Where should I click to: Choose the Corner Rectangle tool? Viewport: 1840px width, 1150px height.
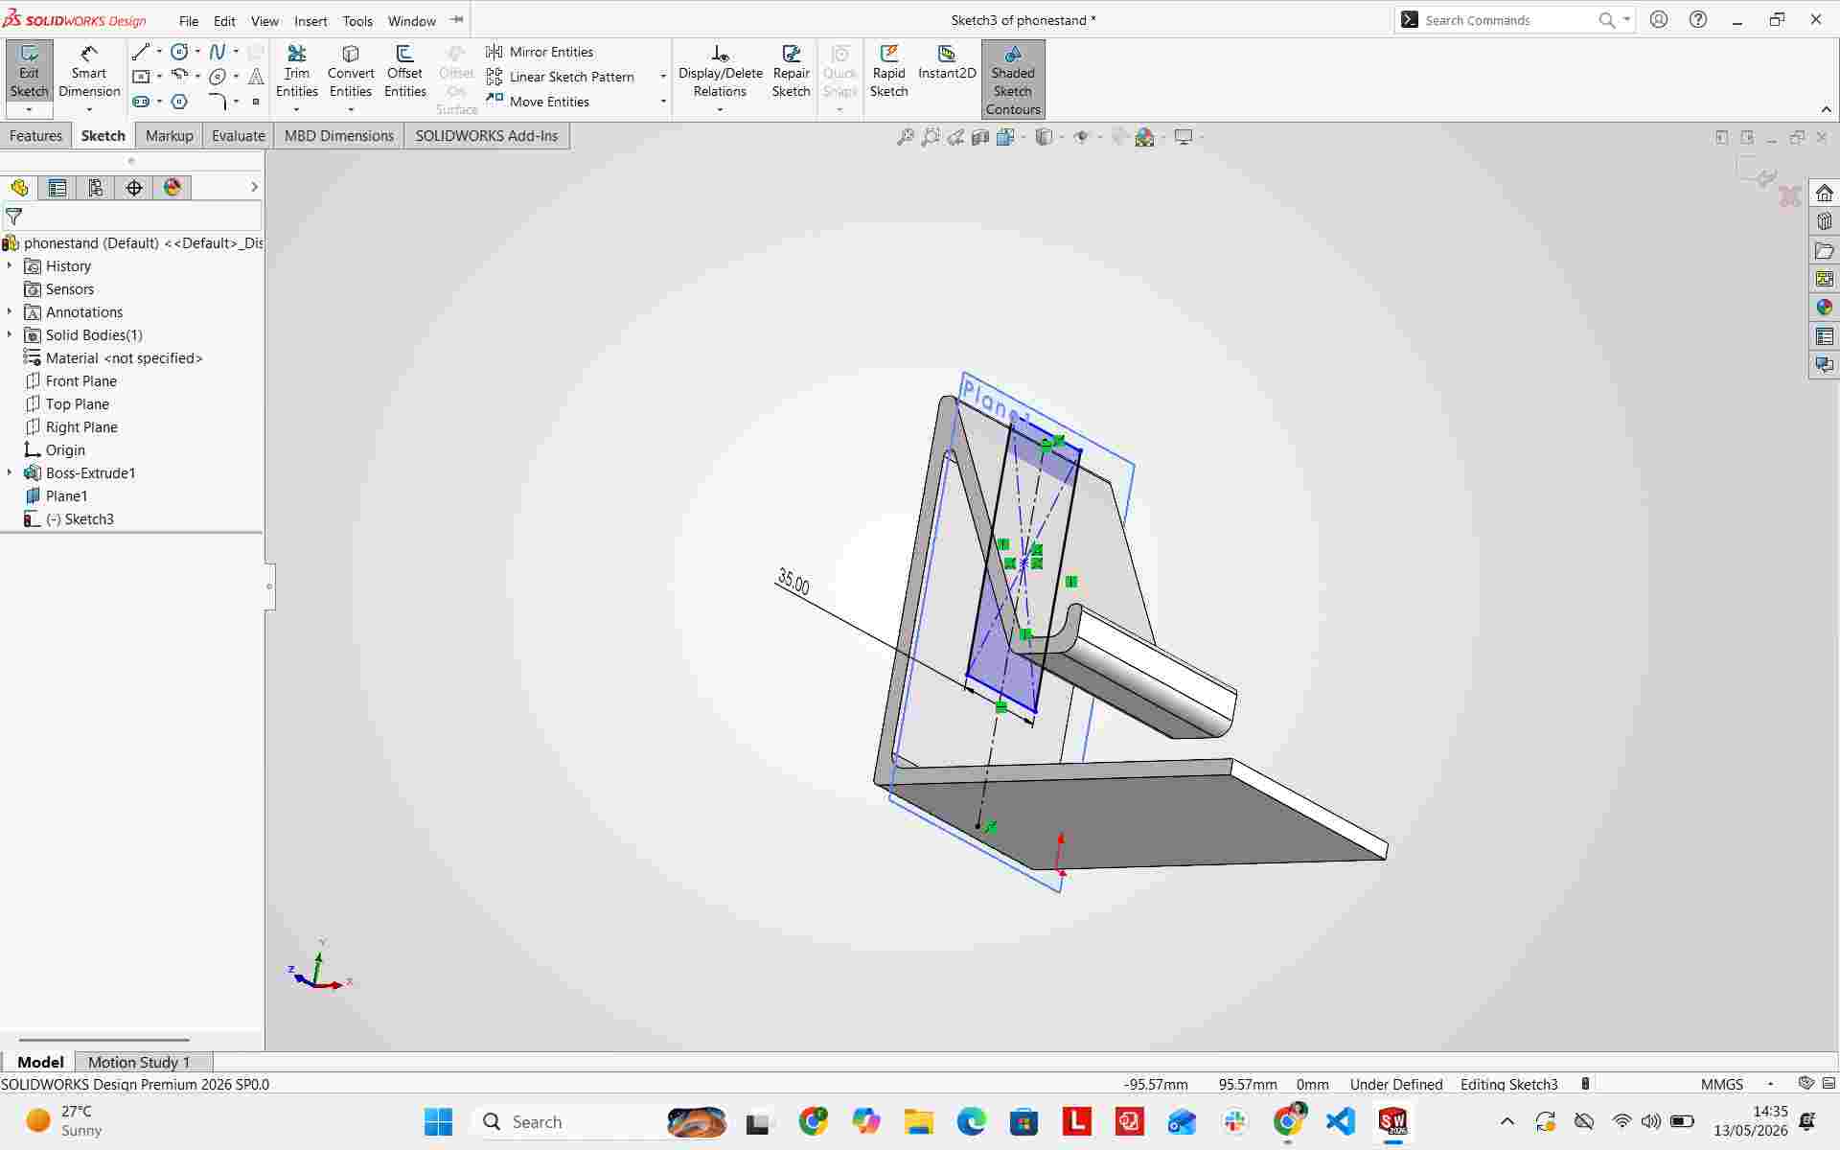coord(141,77)
